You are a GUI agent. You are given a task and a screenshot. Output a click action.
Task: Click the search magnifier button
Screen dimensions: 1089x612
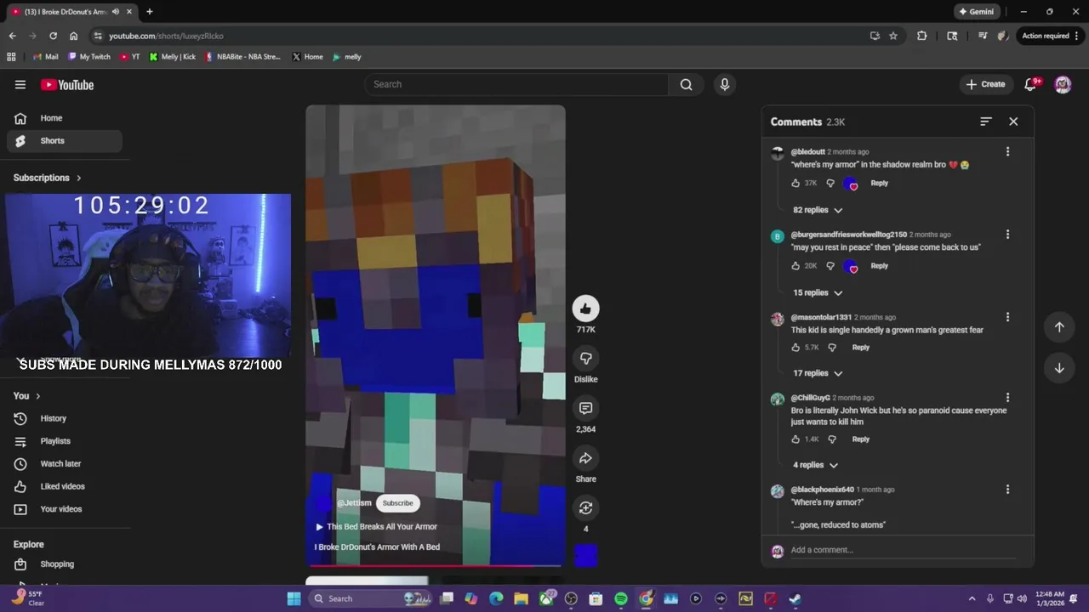click(686, 84)
